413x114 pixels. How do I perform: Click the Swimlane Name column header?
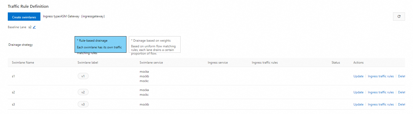tap(23, 63)
